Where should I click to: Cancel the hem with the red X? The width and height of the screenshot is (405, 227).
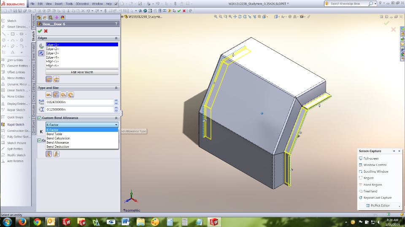[46, 31]
